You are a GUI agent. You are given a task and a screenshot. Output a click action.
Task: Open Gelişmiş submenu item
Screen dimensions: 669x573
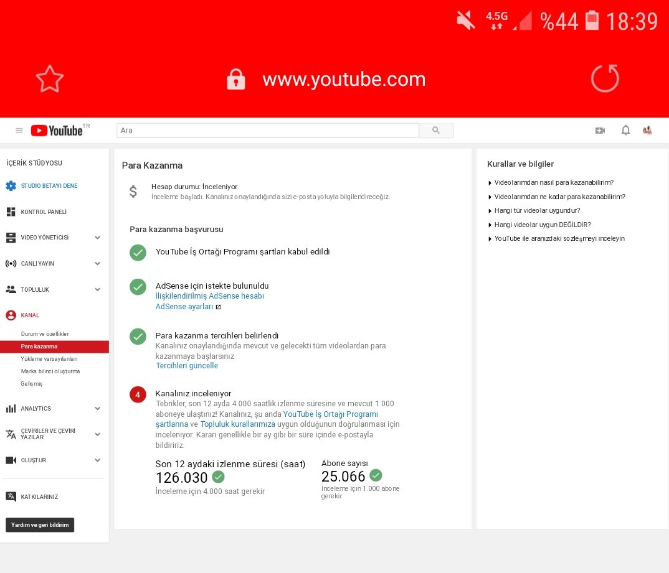click(x=32, y=384)
